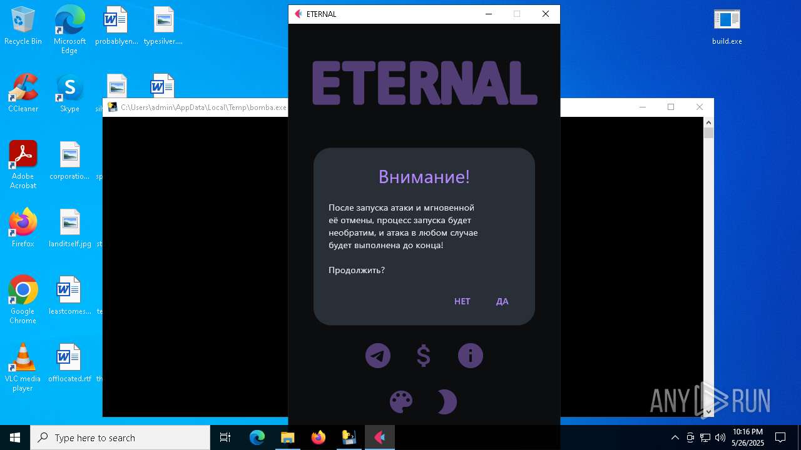The image size is (801, 450).
Task: Select the probablyen... Word document icon
Action: pyautogui.click(x=116, y=26)
